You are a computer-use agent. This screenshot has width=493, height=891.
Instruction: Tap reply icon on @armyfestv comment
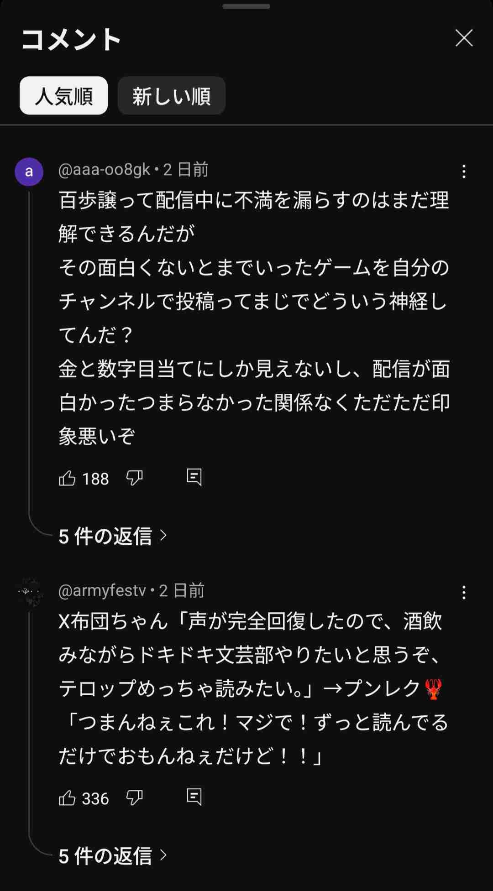194,797
